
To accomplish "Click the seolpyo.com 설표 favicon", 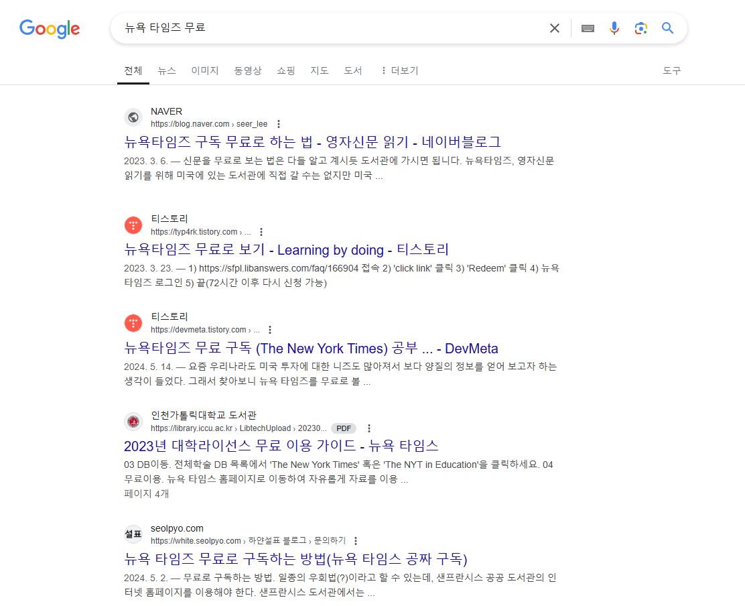I will tap(133, 534).
